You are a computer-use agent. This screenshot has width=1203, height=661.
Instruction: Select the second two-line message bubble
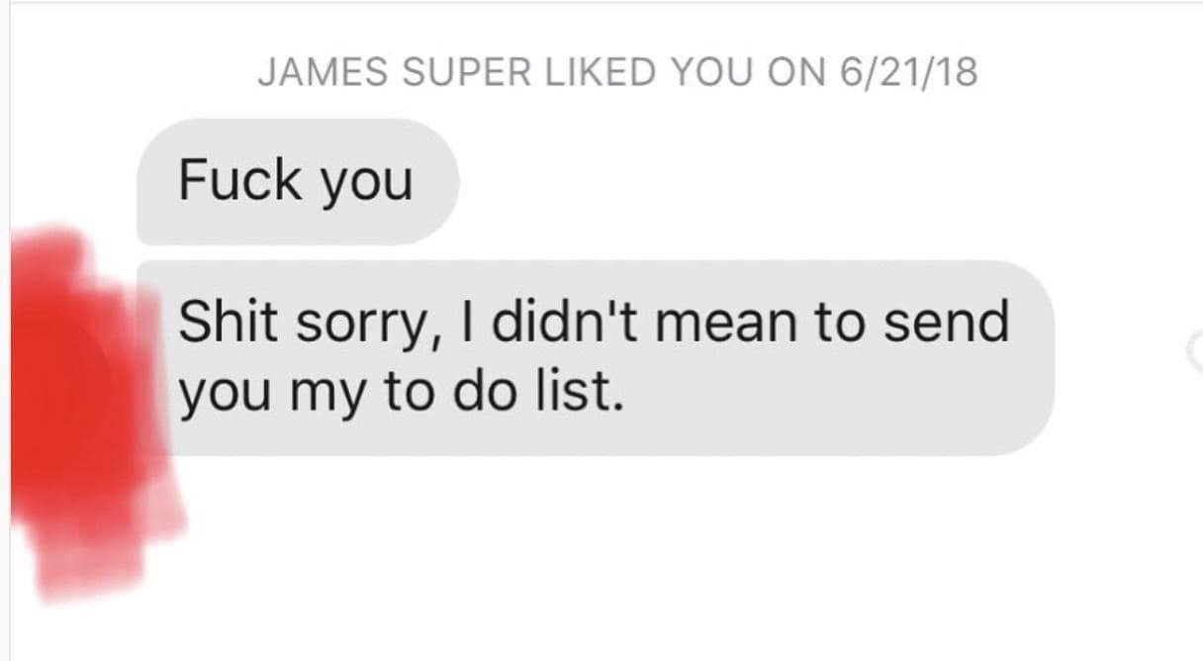pos(594,357)
